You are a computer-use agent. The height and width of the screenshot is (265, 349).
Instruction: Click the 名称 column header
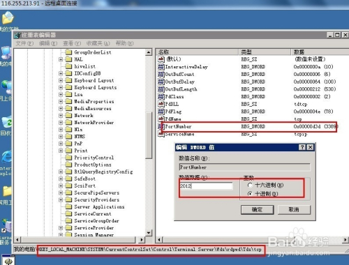pos(198,52)
